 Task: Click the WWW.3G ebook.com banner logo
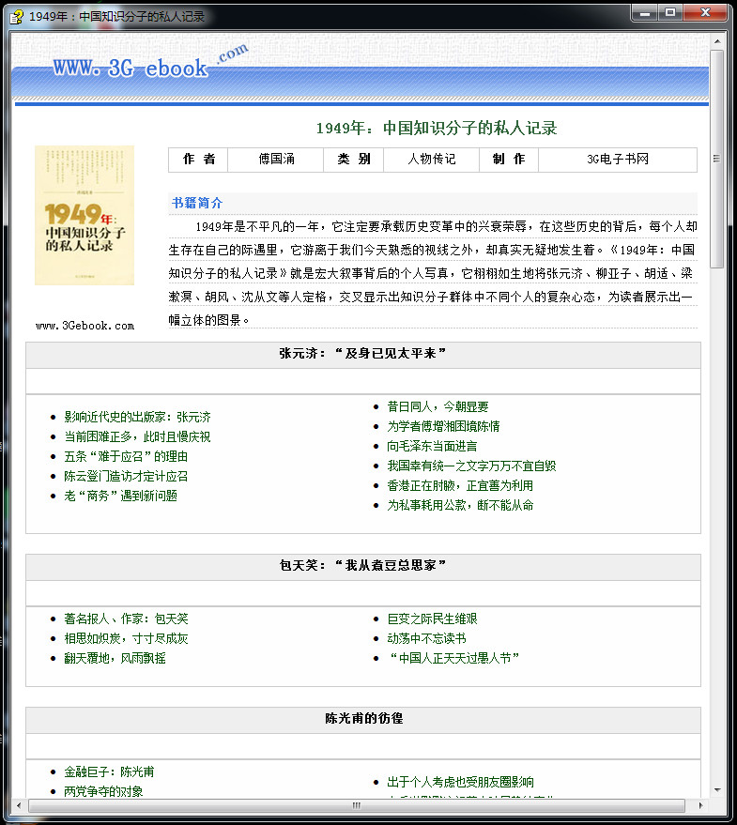click(151, 62)
